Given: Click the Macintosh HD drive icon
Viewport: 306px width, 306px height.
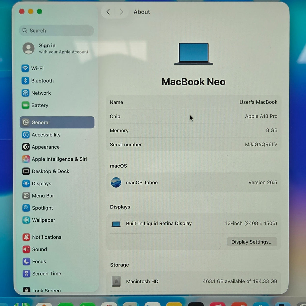Looking at the screenshot, I should 116,282.
